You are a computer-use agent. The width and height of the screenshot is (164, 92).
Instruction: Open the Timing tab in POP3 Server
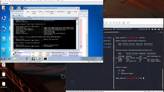pos(75,12)
